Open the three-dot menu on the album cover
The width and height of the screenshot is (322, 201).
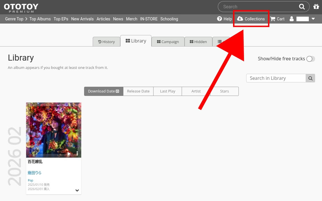click(77, 154)
